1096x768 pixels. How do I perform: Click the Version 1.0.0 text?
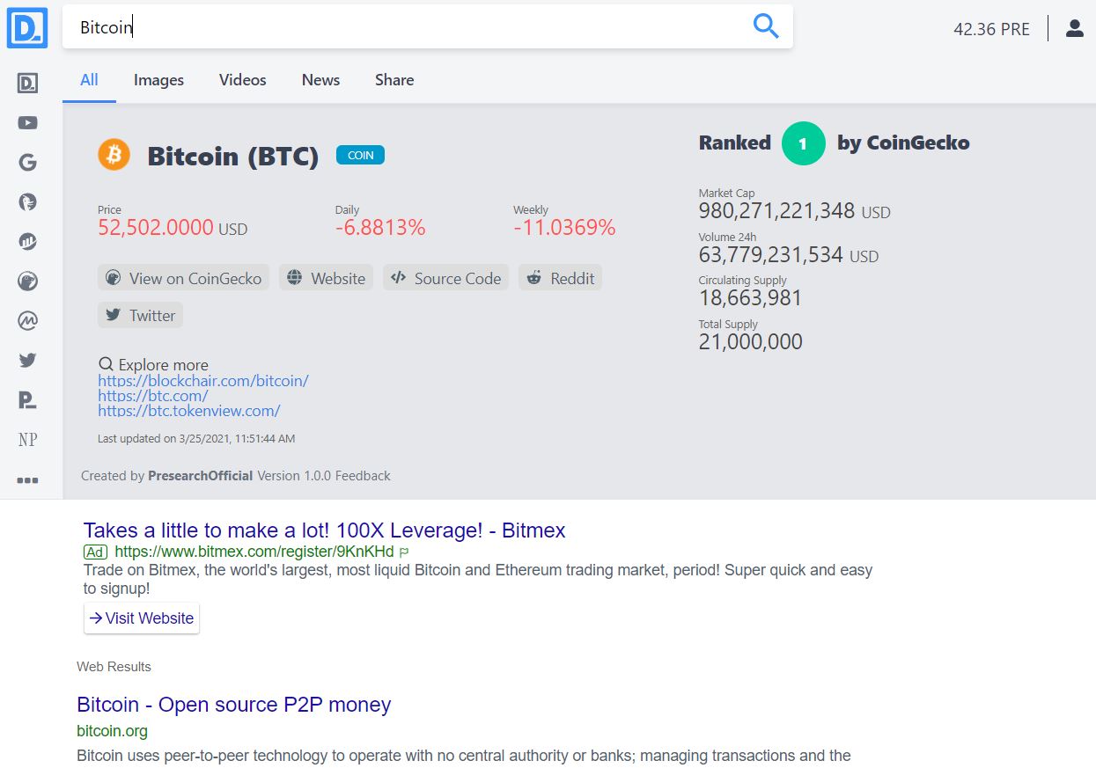[x=294, y=476]
